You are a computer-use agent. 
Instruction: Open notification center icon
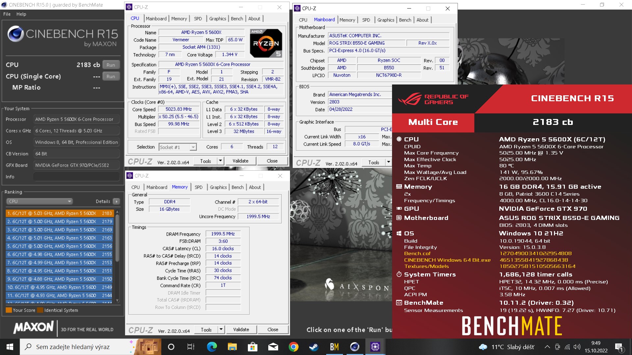[x=619, y=347]
